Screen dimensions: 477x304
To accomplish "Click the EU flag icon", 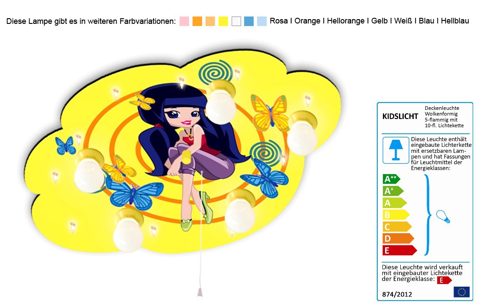I will click(x=461, y=292).
